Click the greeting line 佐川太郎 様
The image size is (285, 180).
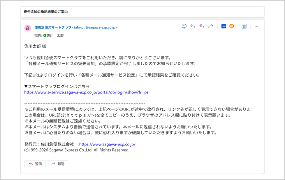pyautogui.click(x=35, y=46)
